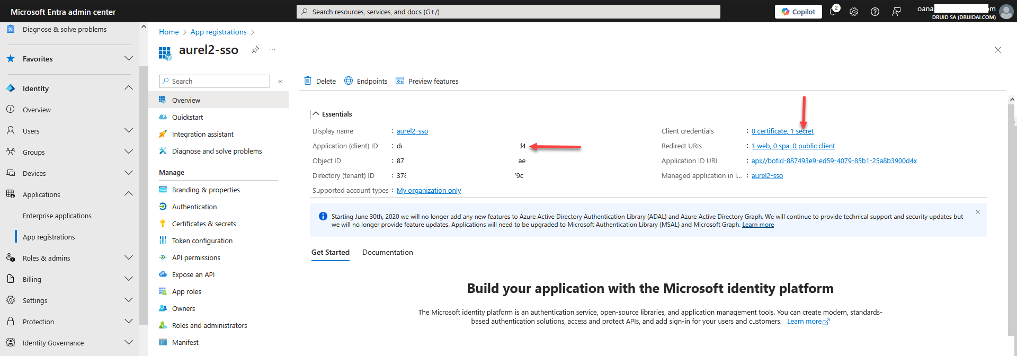Expand the Roles & admins chevron

[128, 257]
